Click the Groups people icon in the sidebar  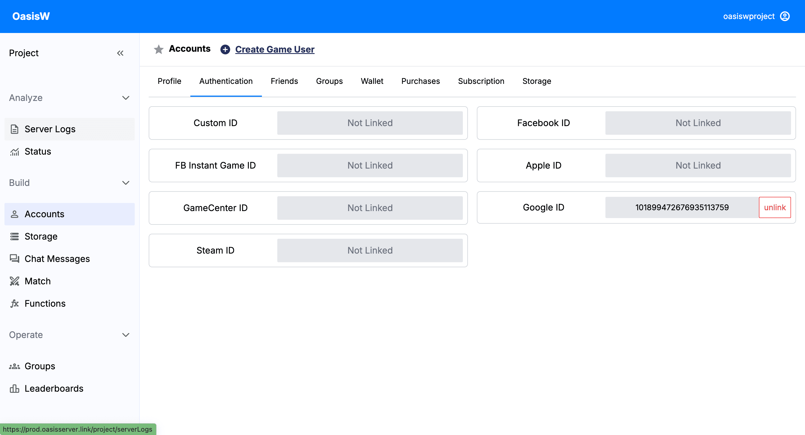14,366
